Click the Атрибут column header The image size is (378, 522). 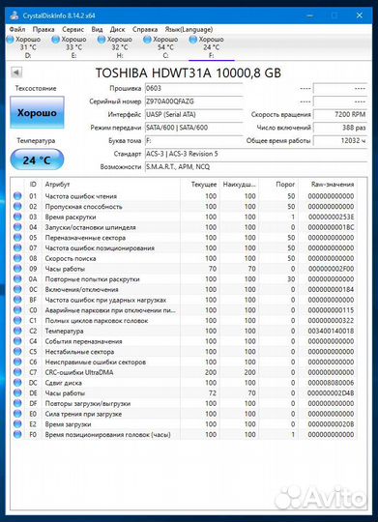pos(57,184)
